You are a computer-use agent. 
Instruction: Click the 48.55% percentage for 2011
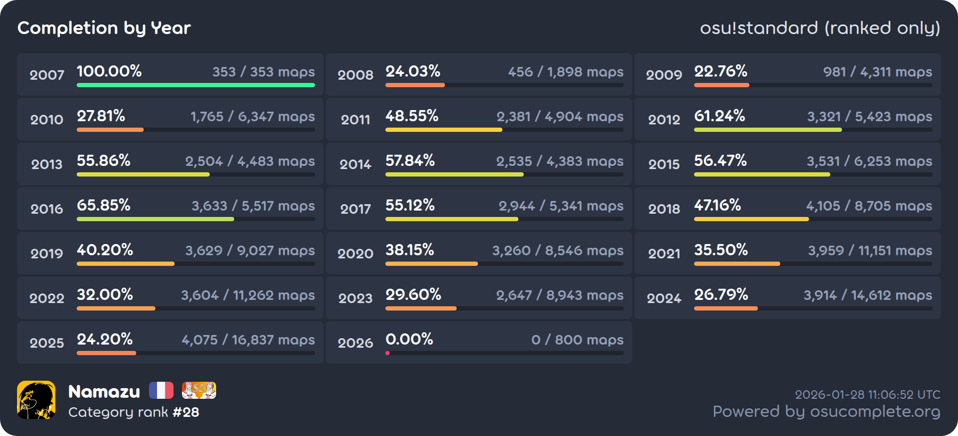click(x=412, y=116)
